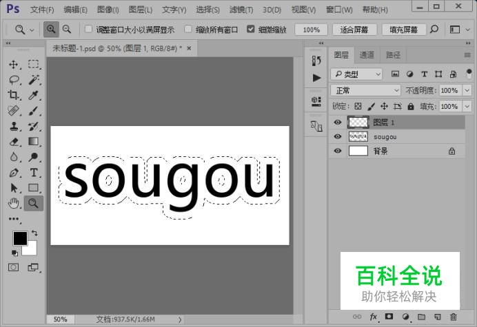This screenshot has width=477, height=327.
Task: Select the Rectangle shape tool
Action: [x=34, y=188]
